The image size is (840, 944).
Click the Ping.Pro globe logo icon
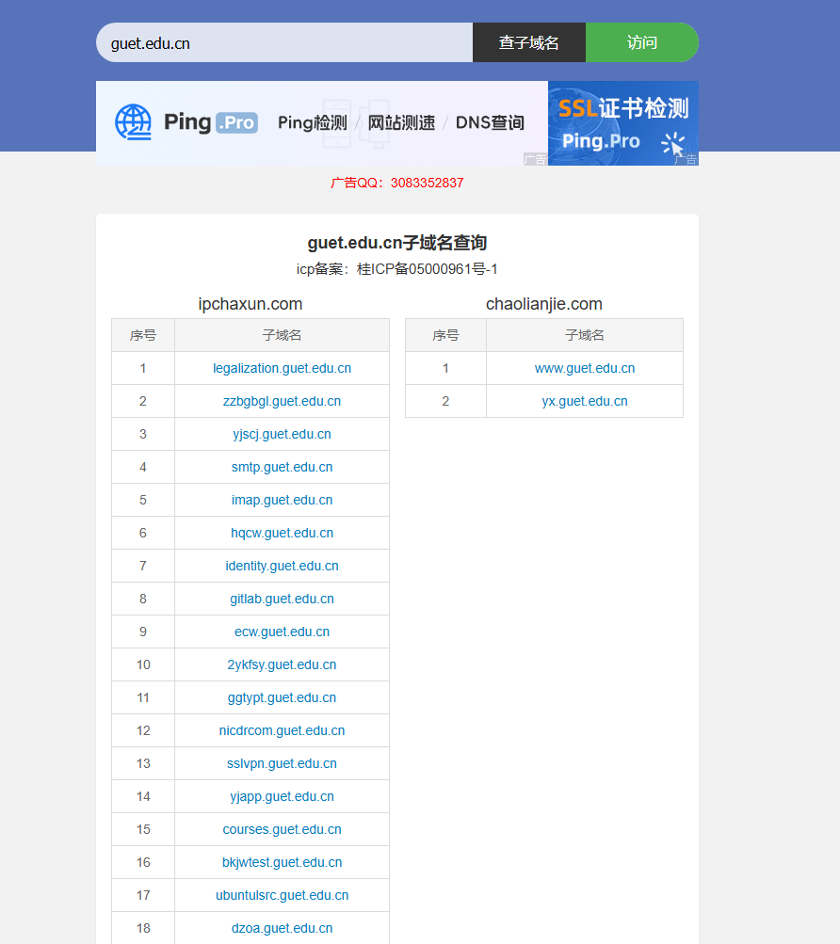tap(133, 122)
